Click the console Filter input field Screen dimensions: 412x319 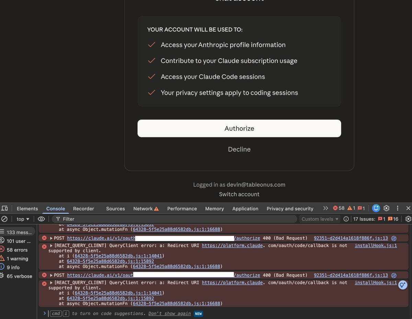[174, 219]
